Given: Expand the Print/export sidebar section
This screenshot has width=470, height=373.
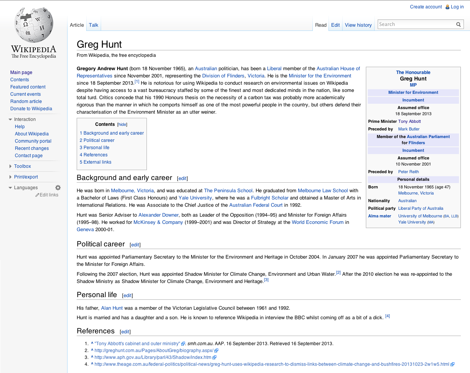Looking at the screenshot, I should 11,177.
